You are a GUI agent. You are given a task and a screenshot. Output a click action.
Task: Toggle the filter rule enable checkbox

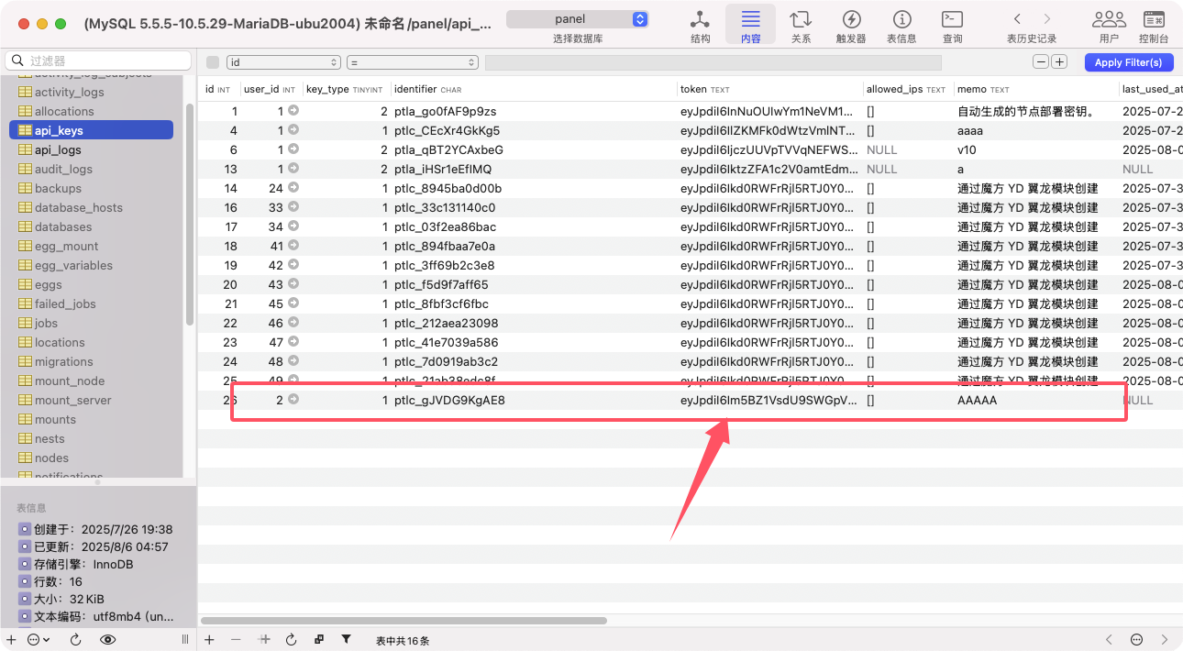213,62
